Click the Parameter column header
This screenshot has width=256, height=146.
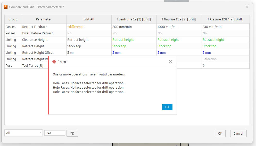click(44, 19)
